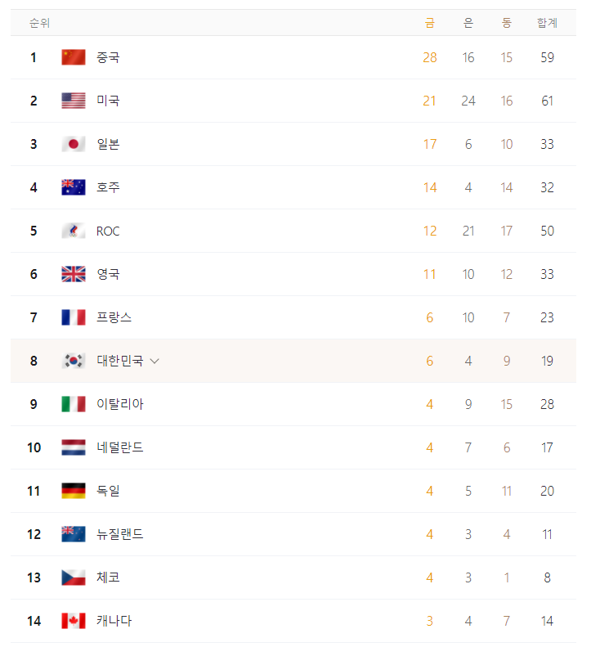Click the United States flag icon
Viewport: 600px width, 647px height.
tap(74, 101)
